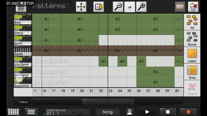Zoom in with the plus magnifier

141,7
